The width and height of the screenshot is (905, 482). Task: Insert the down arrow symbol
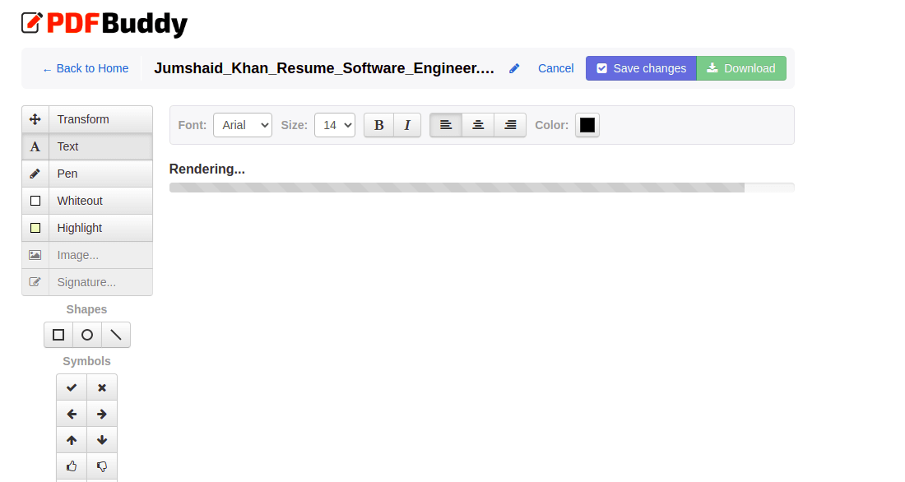point(102,440)
